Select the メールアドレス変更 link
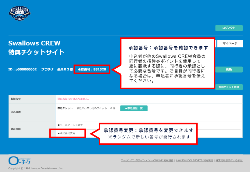 [70, 125]
